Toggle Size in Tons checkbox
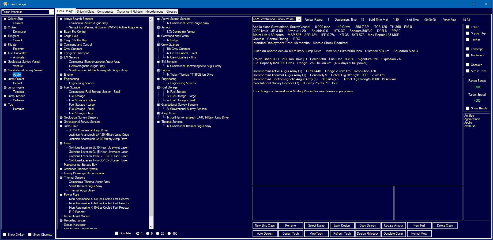The image size is (493, 240). (468, 71)
